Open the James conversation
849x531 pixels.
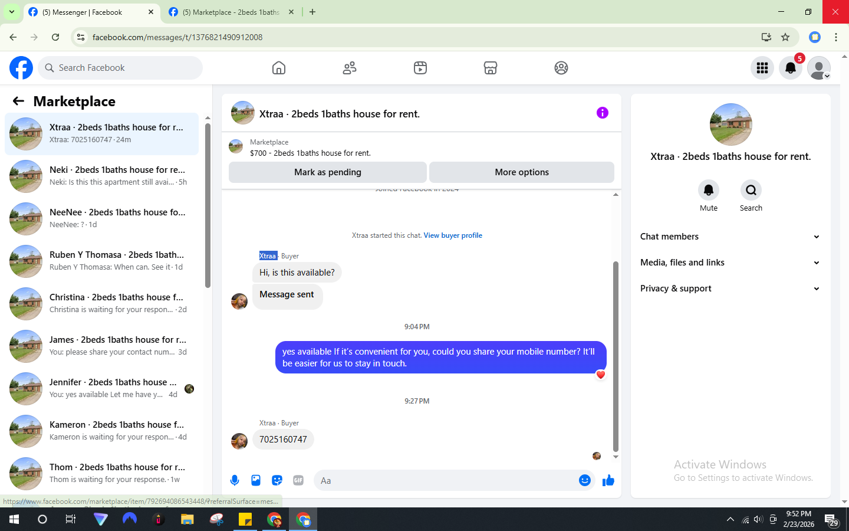[x=101, y=346]
